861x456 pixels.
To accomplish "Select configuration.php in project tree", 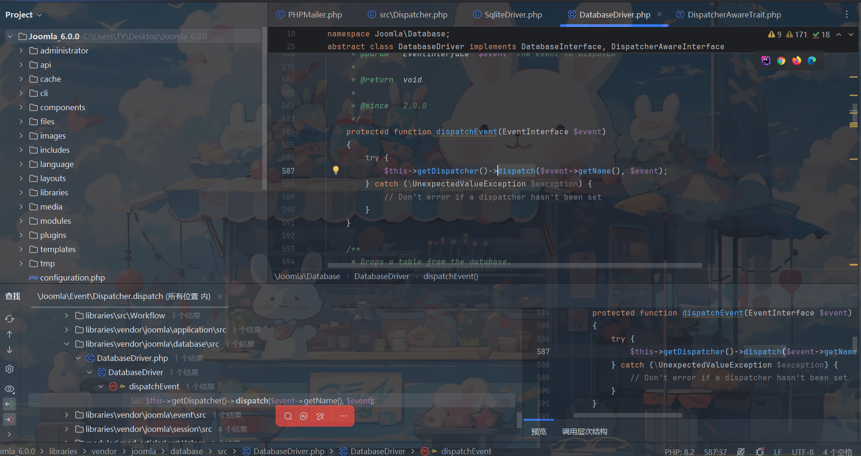I will tap(72, 278).
